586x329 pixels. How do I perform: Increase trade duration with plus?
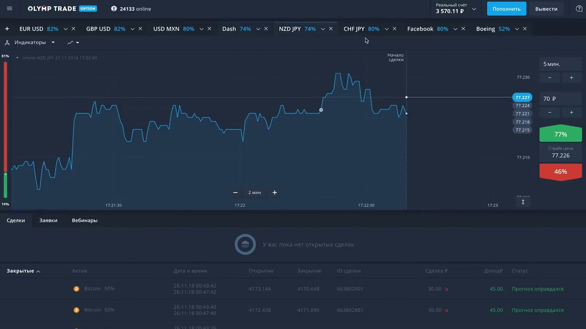pyautogui.click(x=571, y=78)
